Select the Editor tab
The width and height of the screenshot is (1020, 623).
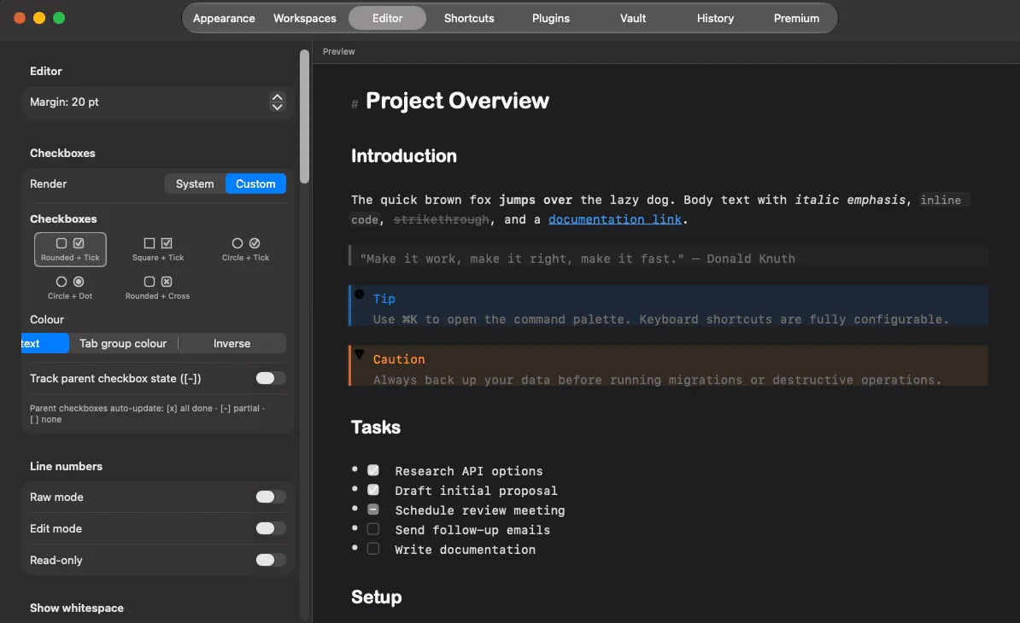tap(388, 18)
